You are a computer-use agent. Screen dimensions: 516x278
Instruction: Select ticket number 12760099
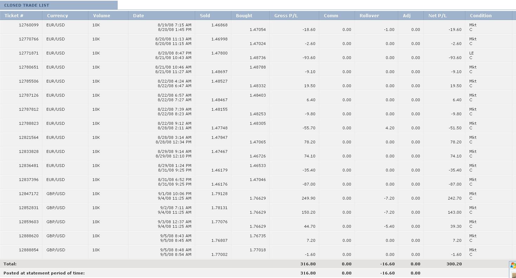click(29, 25)
